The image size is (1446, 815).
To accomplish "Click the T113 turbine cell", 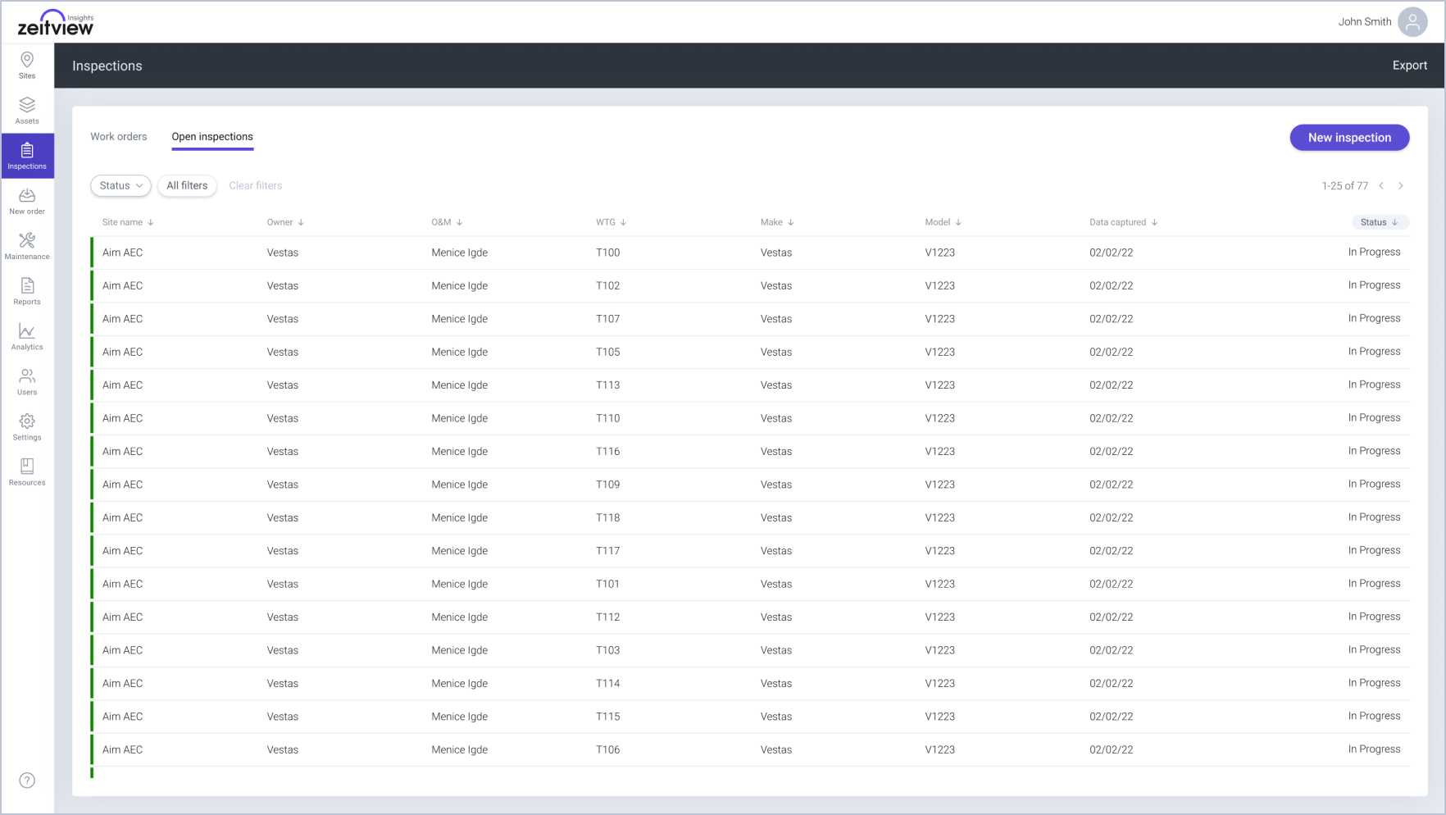I will click(x=607, y=385).
